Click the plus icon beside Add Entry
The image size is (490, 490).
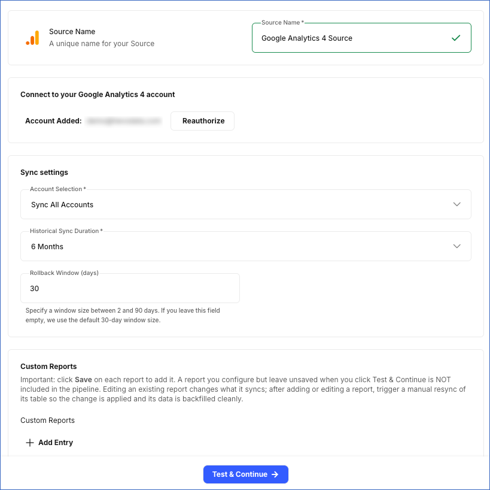click(x=30, y=443)
